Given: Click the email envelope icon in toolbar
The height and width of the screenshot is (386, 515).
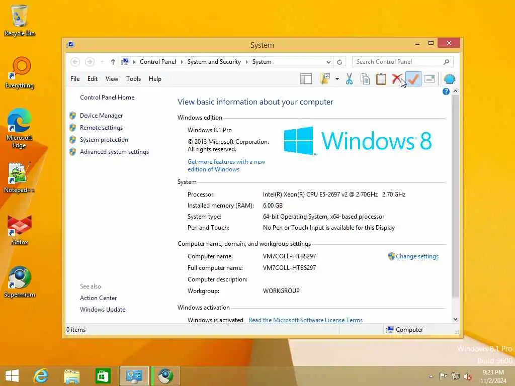Looking at the screenshot, I should pos(430,79).
